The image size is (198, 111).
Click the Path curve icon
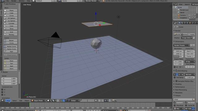tap(5, 51)
